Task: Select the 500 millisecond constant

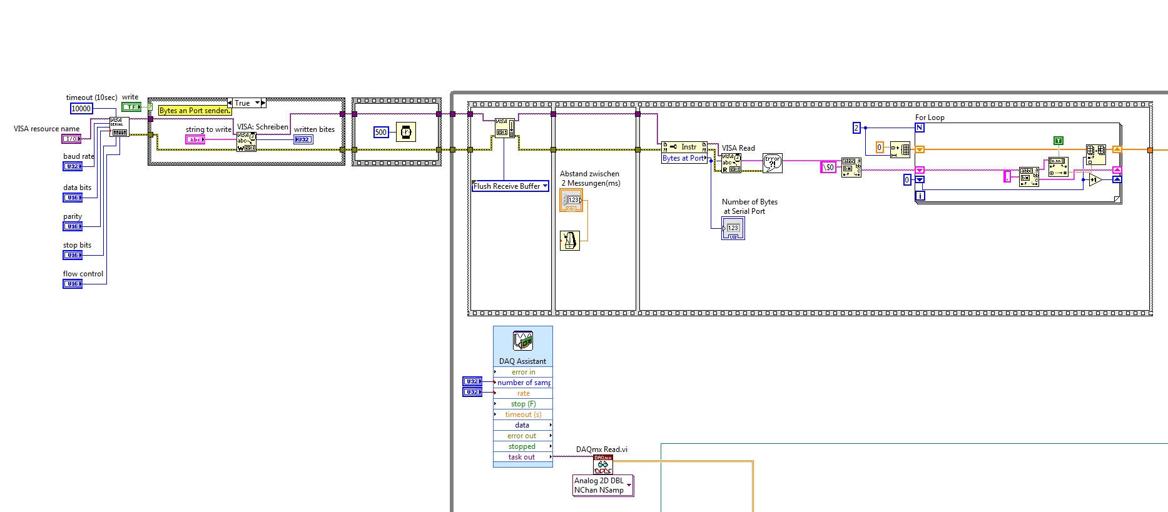Action: pos(381,133)
